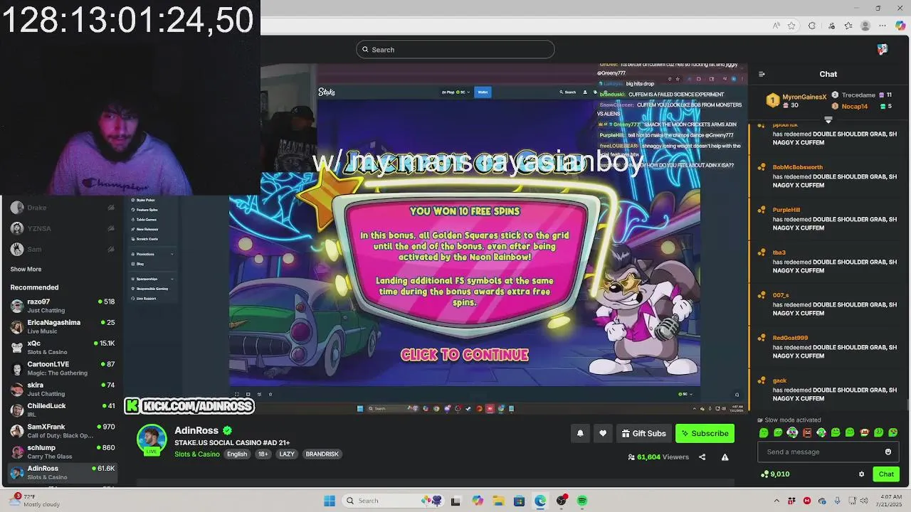The image size is (911, 512).
Task: Click the colorful avatar icon above chat
Action: [x=882, y=49]
